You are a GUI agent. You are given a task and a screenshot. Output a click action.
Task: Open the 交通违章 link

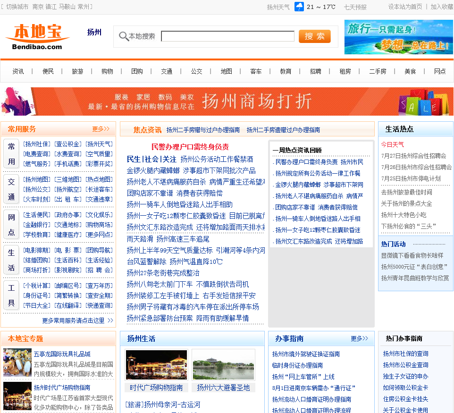pos(99,199)
